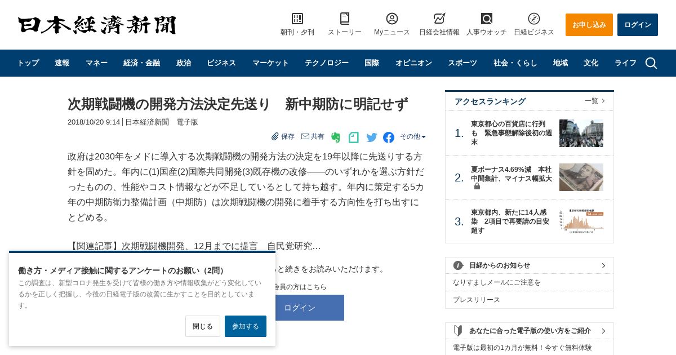The image size is (676, 355).
Task: Open the banknote thumbnail for ranking 2
Action: (x=581, y=177)
